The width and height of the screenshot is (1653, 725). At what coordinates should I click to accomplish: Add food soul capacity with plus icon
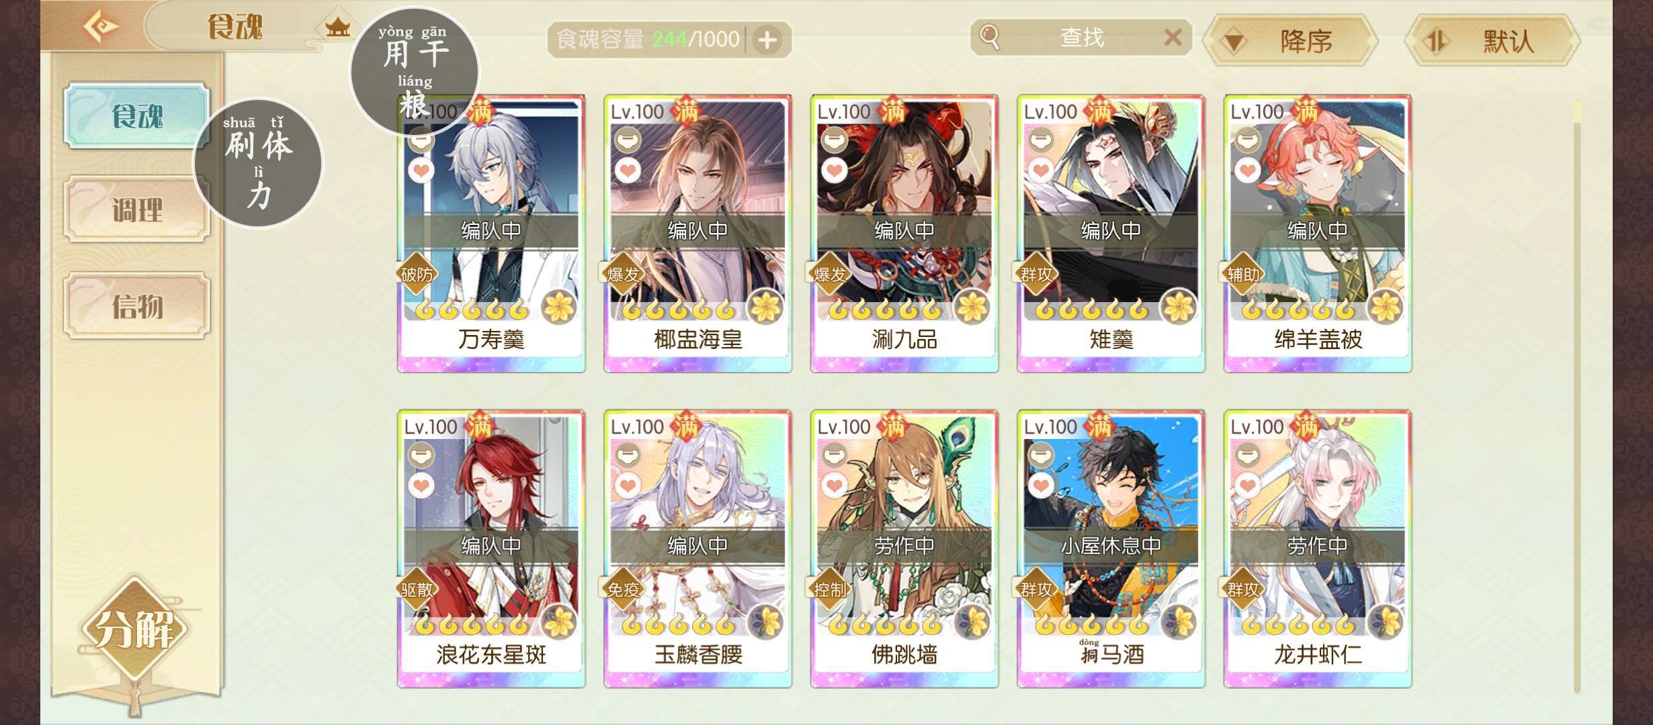coord(767,40)
